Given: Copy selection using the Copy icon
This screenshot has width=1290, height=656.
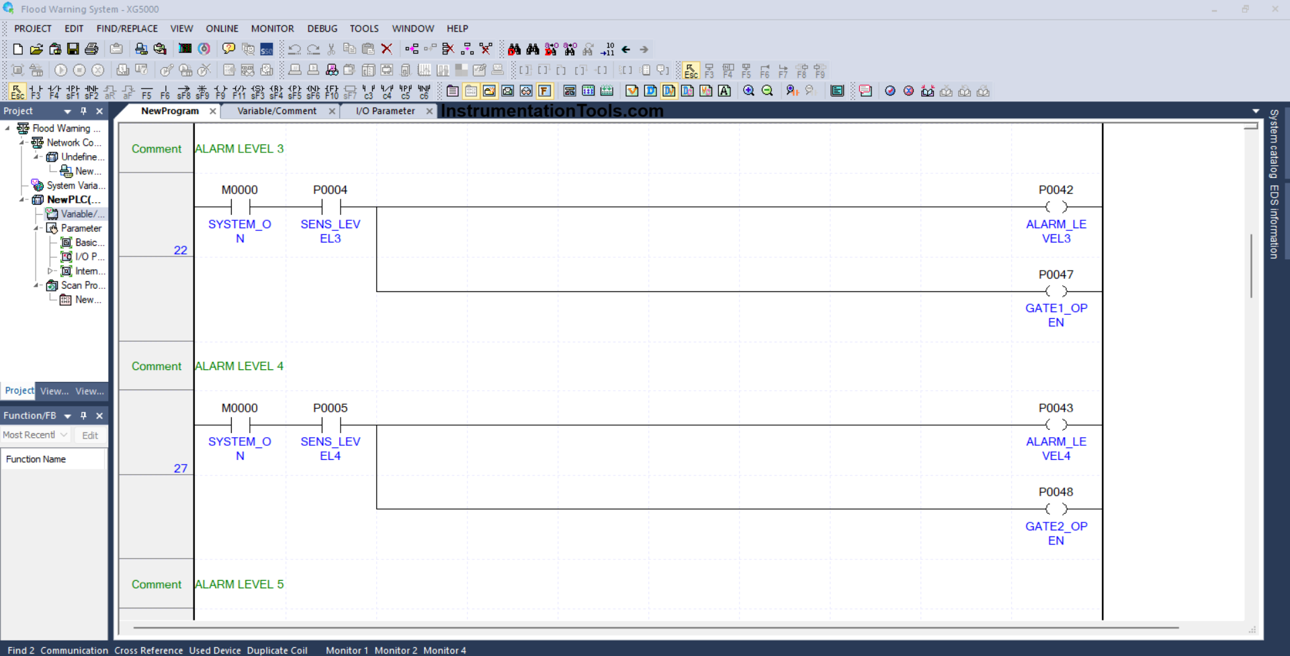Looking at the screenshot, I should pyautogui.click(x=349, y=49).
